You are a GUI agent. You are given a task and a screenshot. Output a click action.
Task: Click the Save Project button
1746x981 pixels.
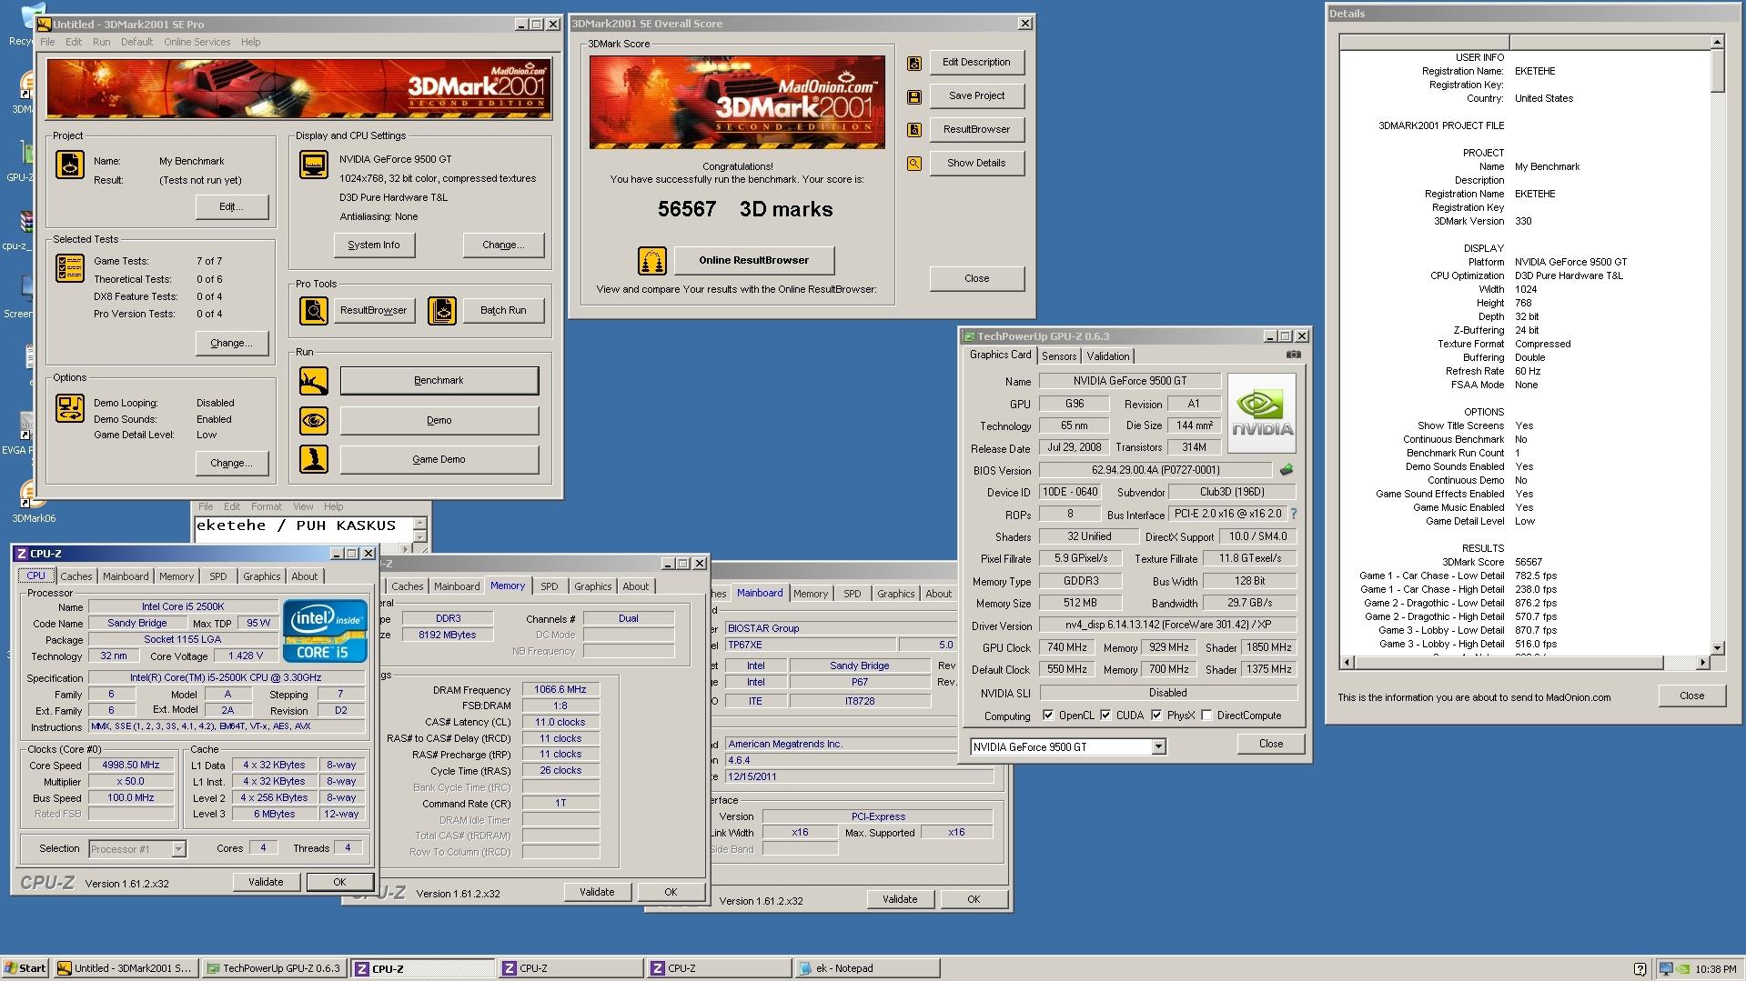[976, 96]
